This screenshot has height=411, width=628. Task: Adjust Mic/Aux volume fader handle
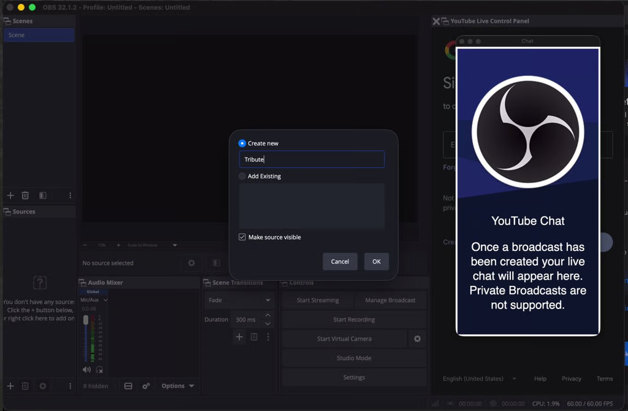[x=86, y=320]
